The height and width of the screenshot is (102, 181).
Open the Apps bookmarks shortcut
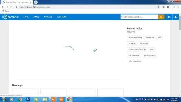(5, 11)
